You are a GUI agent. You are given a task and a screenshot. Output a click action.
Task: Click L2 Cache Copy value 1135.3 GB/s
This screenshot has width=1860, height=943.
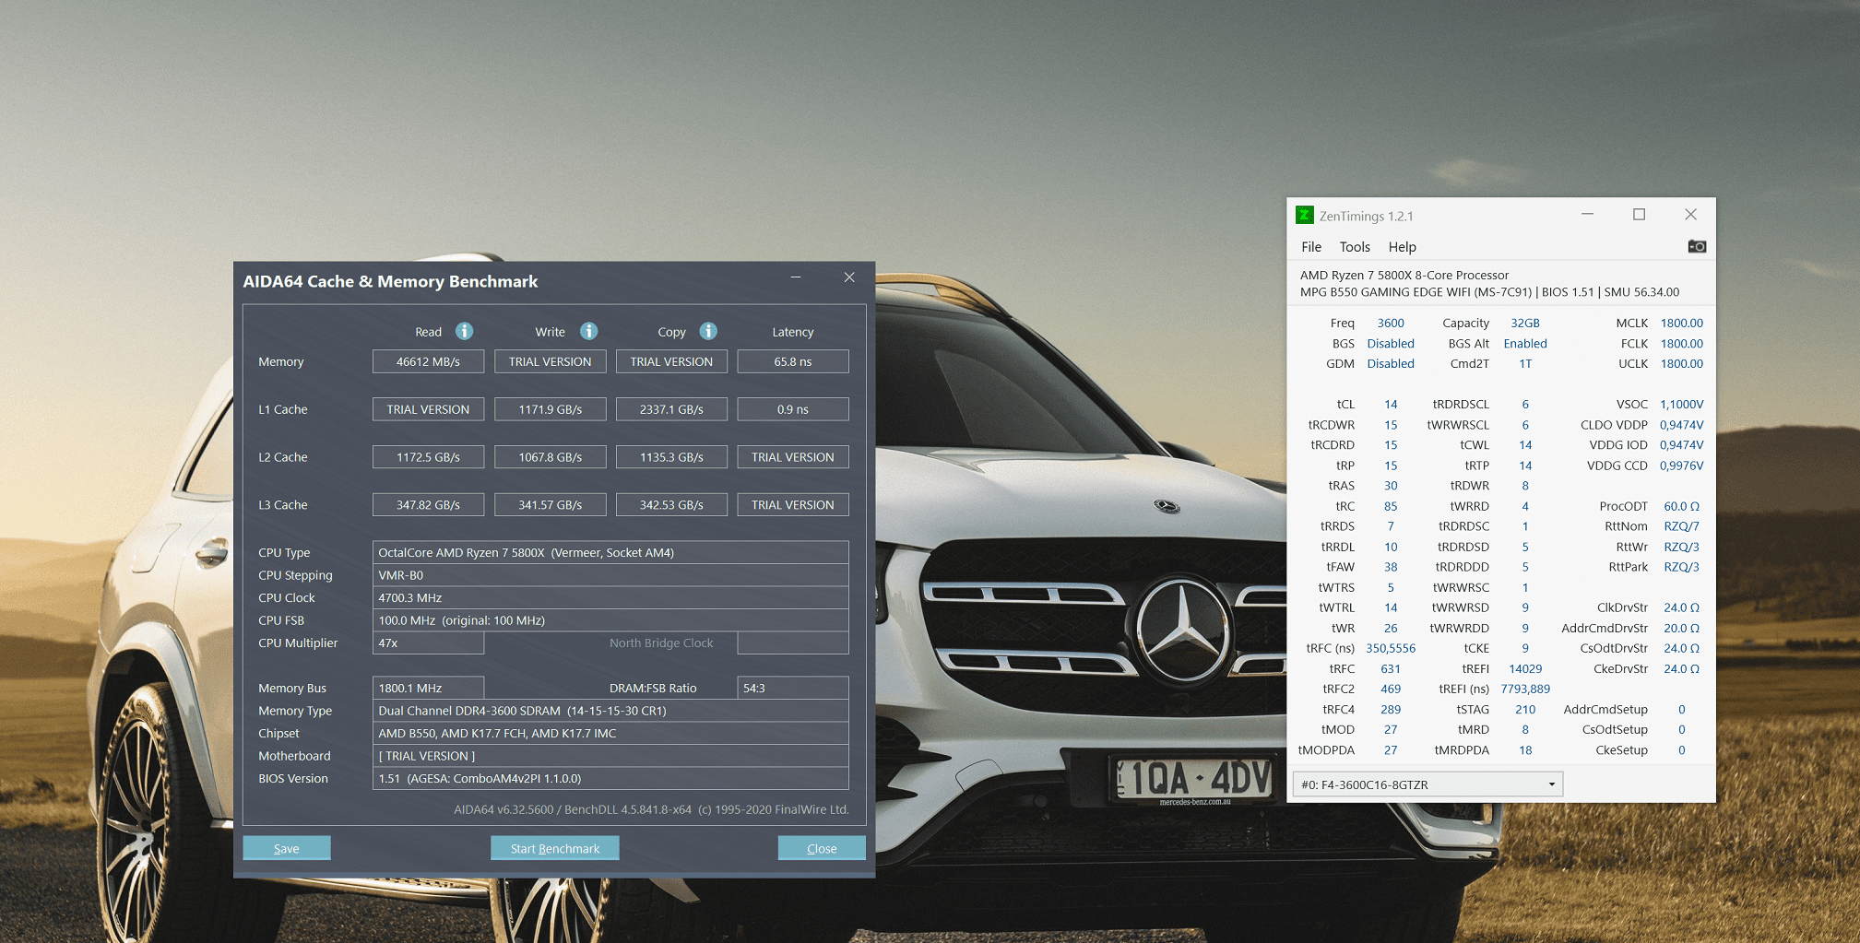click(671, 457)
